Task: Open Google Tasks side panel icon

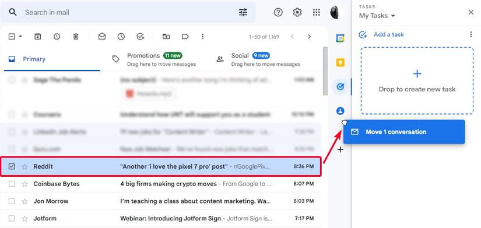Action: point(340,87)
